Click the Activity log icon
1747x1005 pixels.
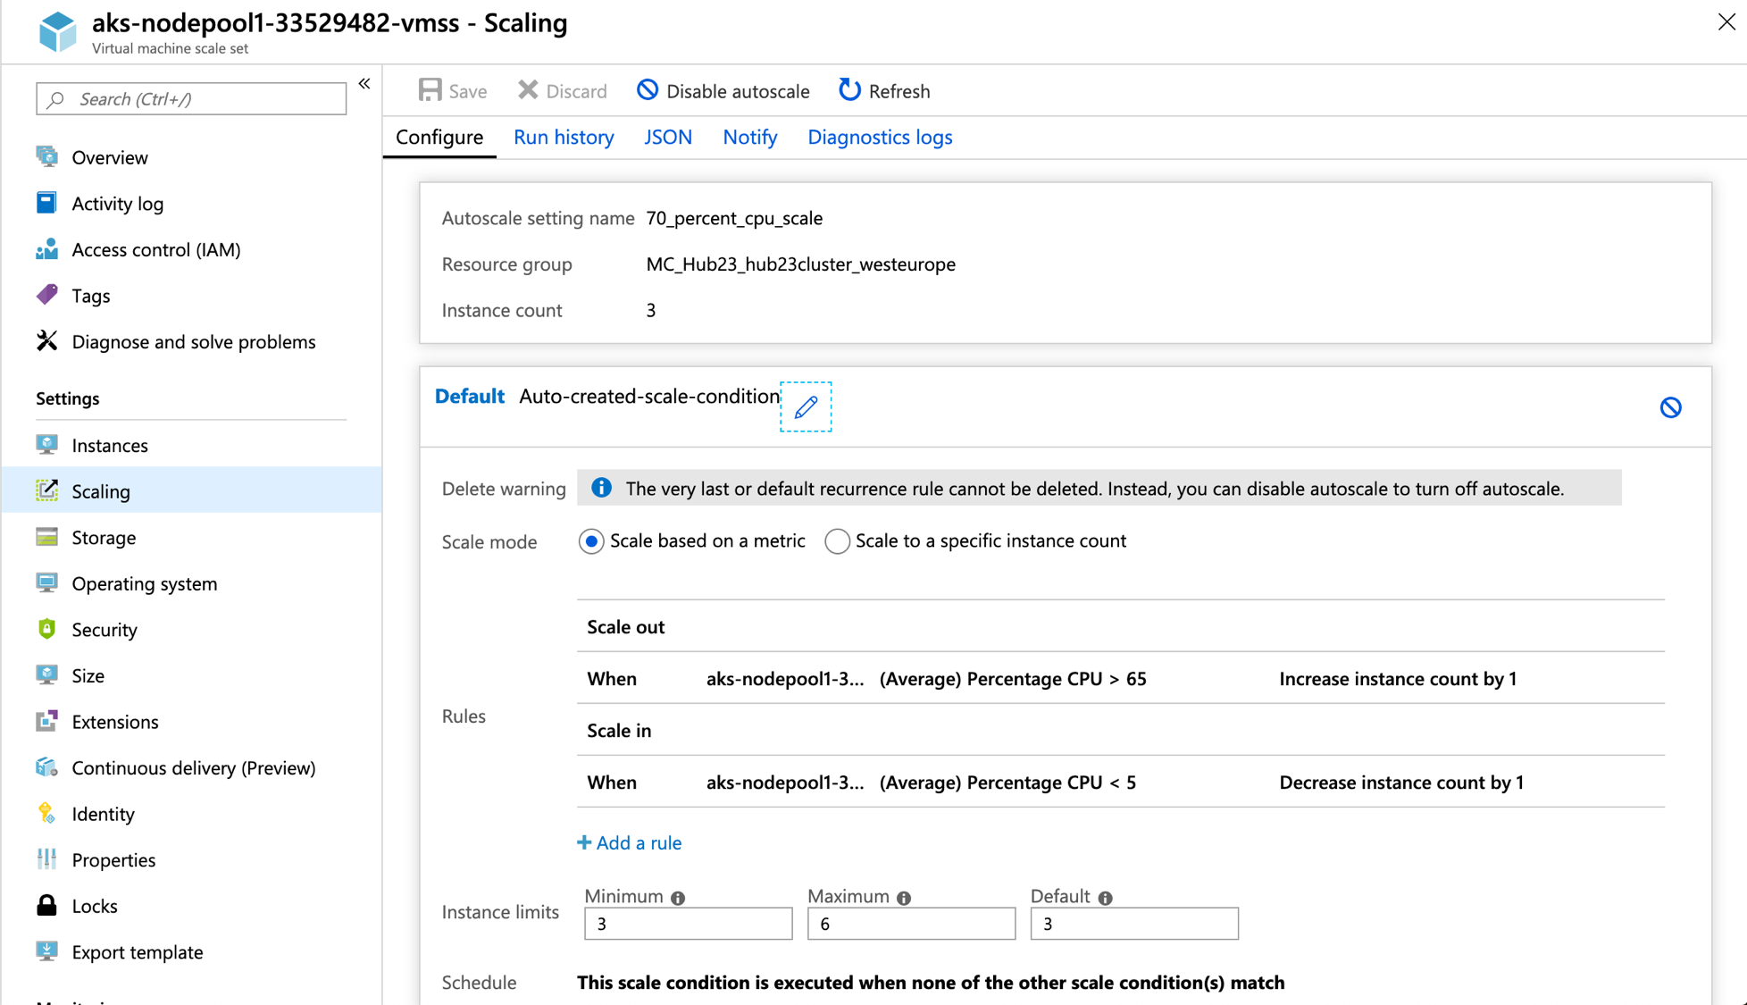click(x=47, y=203)
